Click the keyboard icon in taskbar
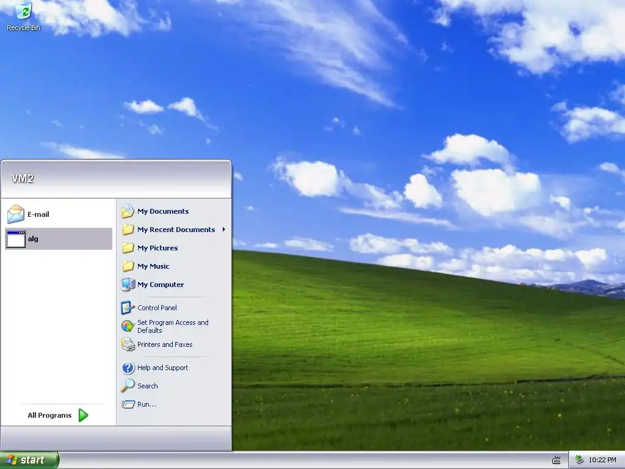Image resolution: width=625 pixels, height=469 pixels. pos(557,460)
